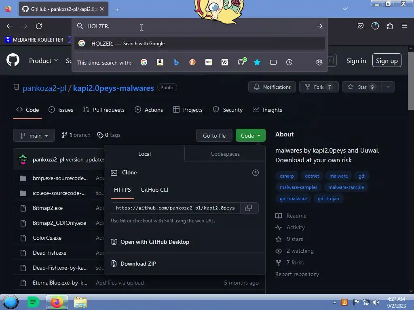Search this time with Amazon icon
414x310 pixels.
[x=160, y=62]
